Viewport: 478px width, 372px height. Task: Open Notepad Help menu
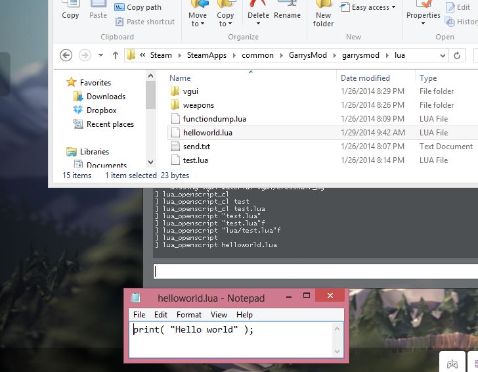tap(244, 315)
